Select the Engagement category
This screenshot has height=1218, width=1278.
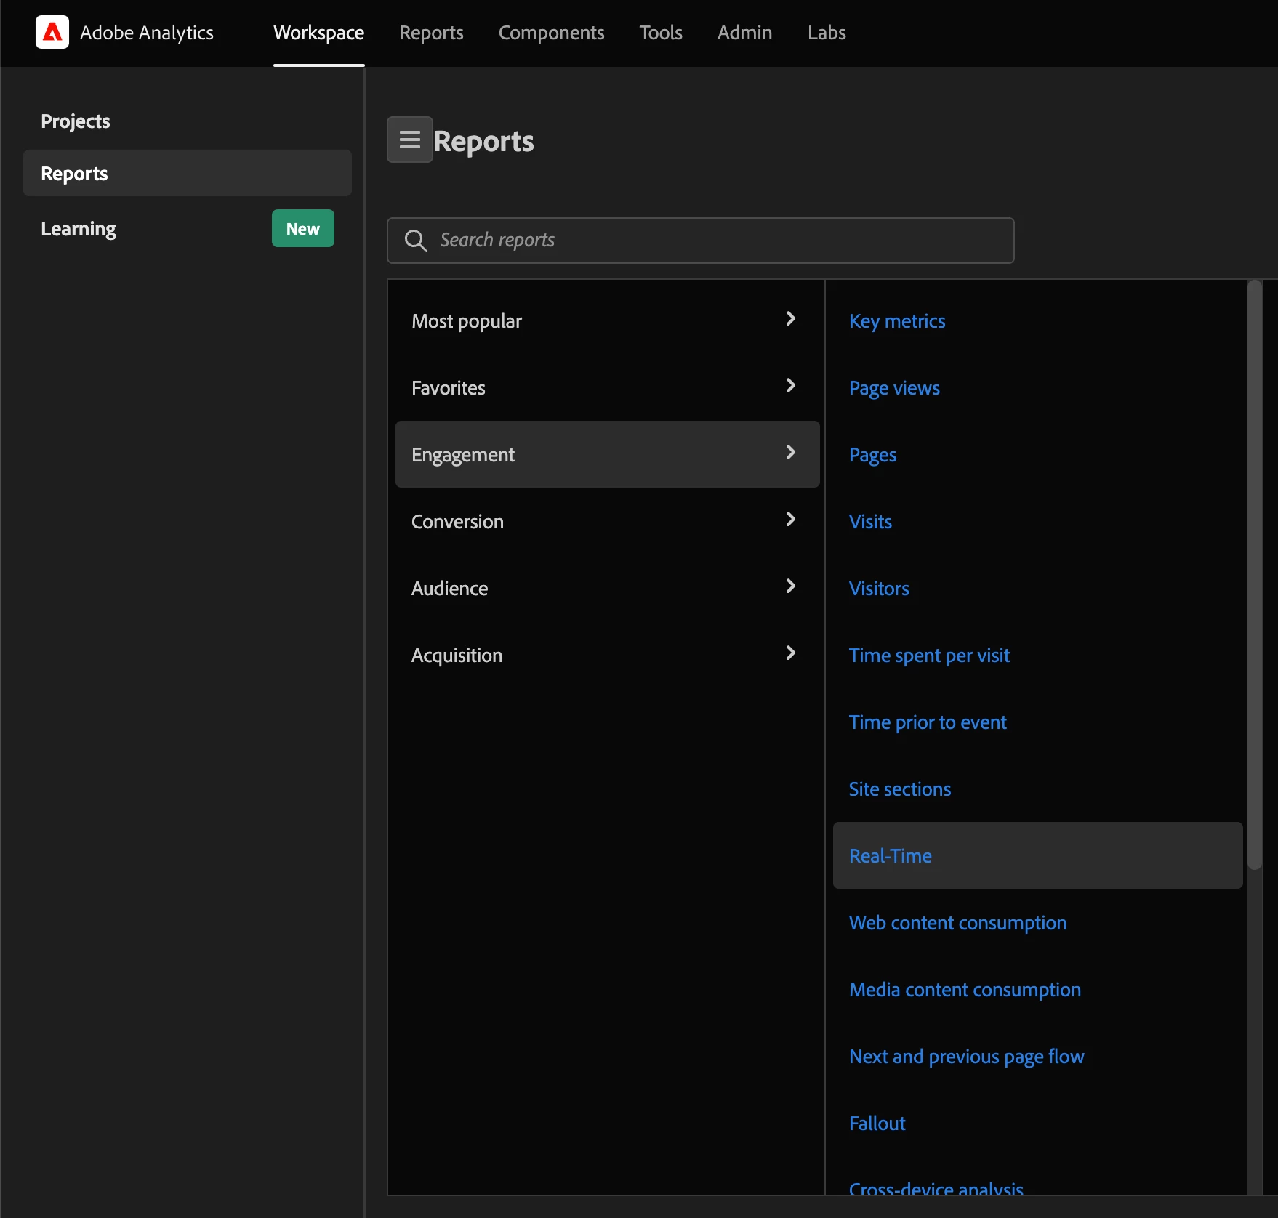tap(608, 454)
